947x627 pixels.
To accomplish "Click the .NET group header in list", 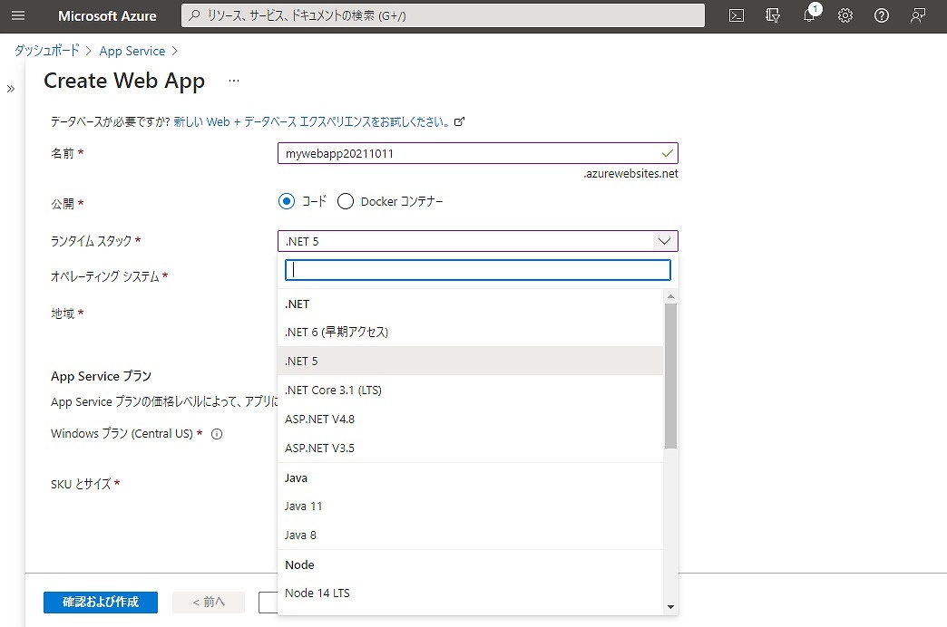I will point(298,304).
